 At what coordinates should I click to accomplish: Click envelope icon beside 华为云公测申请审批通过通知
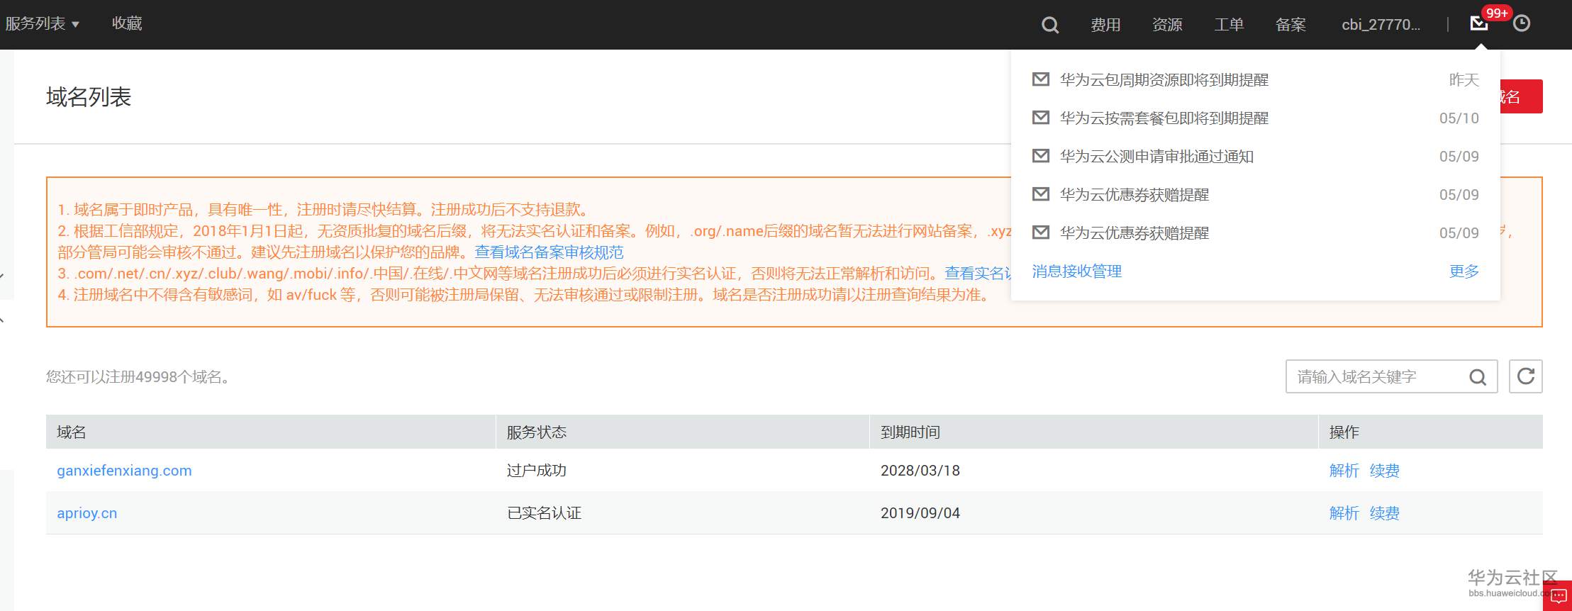point(1041,156)
